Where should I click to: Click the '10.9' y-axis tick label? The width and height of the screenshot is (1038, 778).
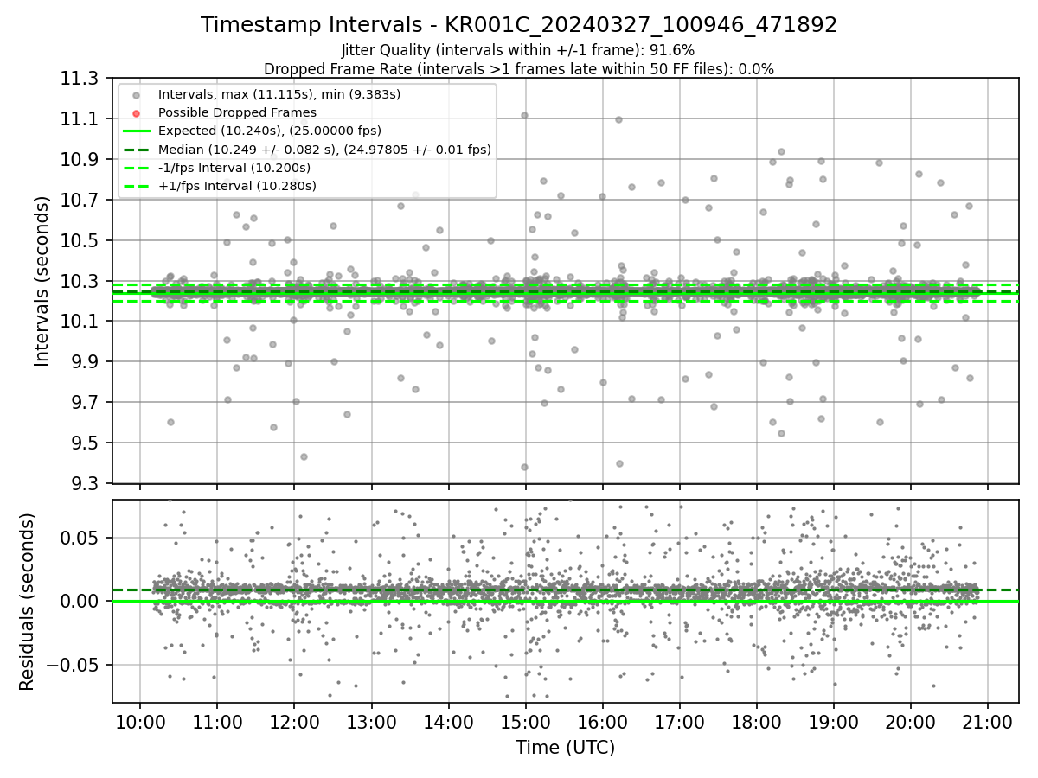(80, 160)
